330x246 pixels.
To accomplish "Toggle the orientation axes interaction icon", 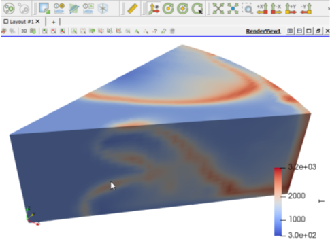I will pyautogui.click(x=154, y=9).
